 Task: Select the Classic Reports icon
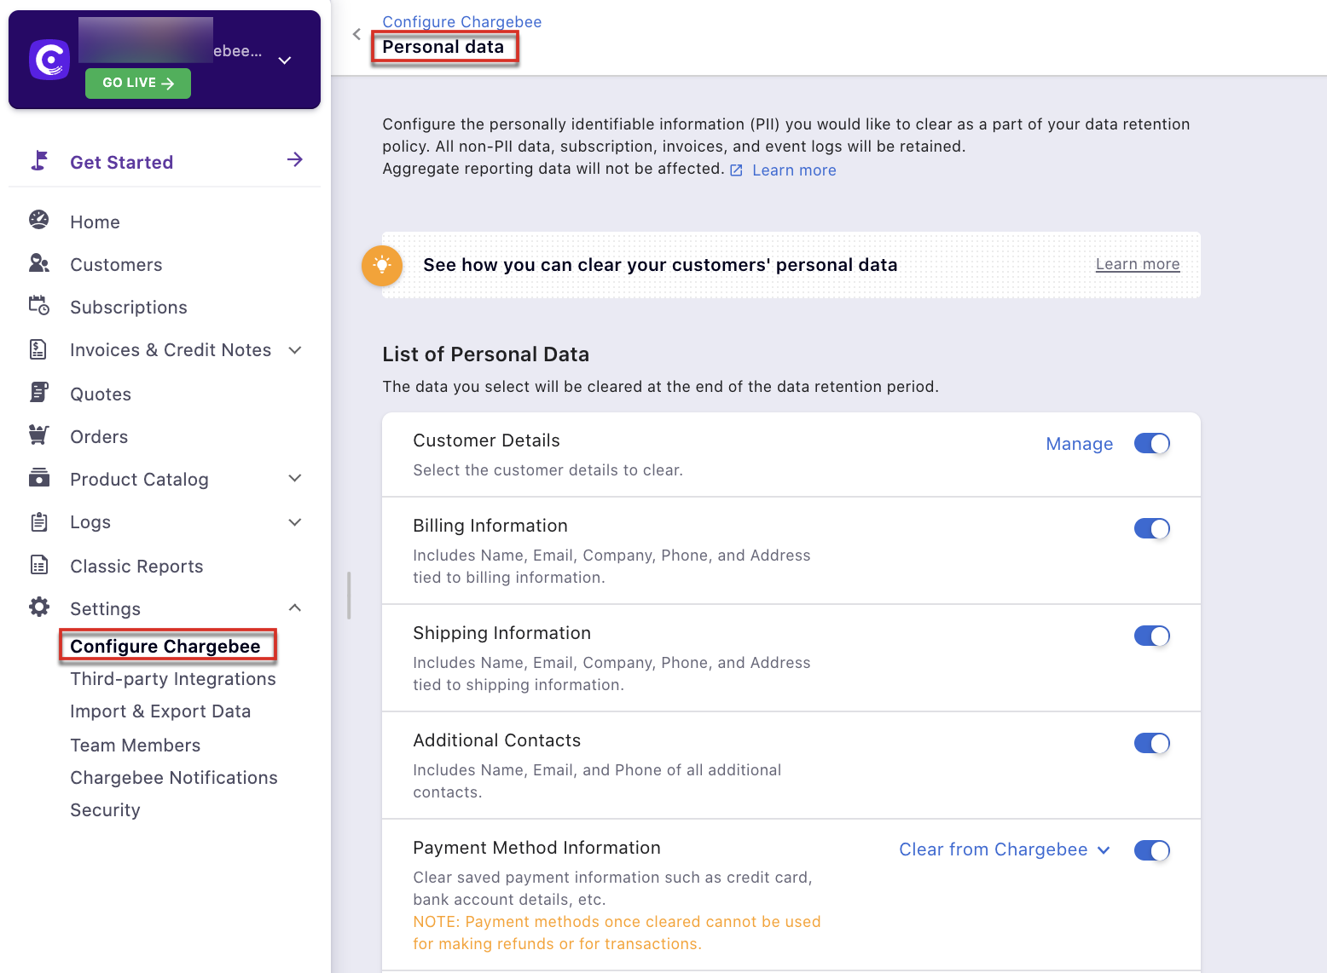39,565
